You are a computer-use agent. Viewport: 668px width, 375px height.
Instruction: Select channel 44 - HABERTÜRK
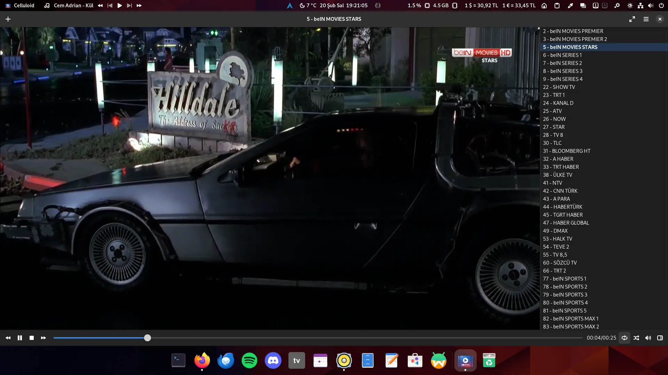point(604,207)
